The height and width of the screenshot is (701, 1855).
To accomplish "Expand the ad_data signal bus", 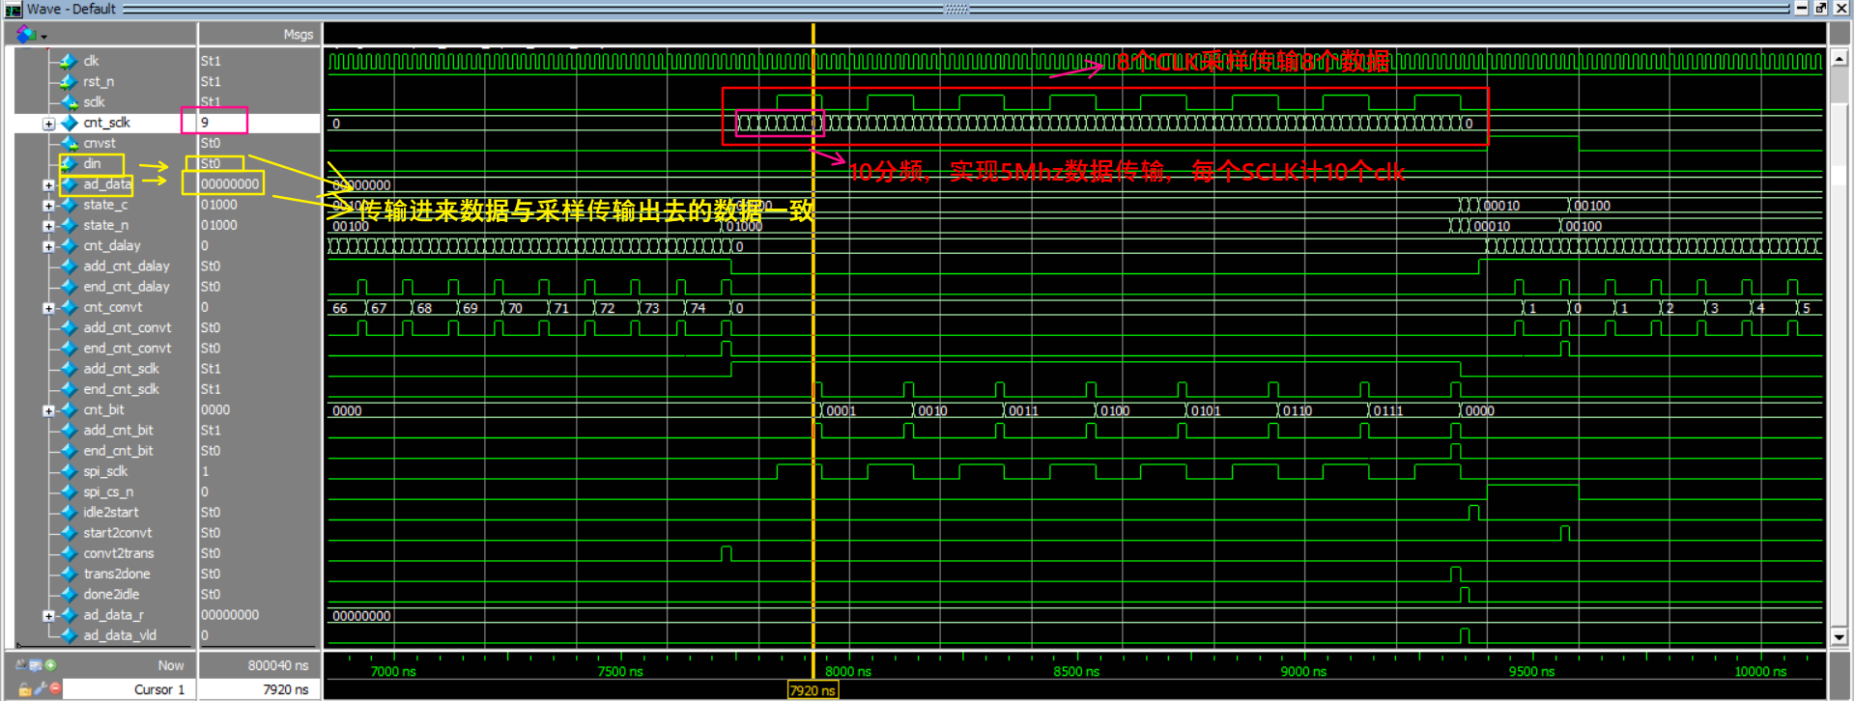I will pyautogui.click(x=48, y=184).
